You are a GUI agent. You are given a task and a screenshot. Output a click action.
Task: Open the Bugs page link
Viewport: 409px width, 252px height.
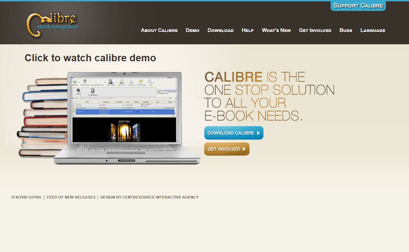[346, 30]
